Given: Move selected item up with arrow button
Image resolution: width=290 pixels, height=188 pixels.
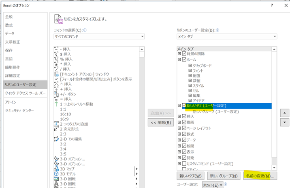Looking at the screenshot, I should click(285, 113).
